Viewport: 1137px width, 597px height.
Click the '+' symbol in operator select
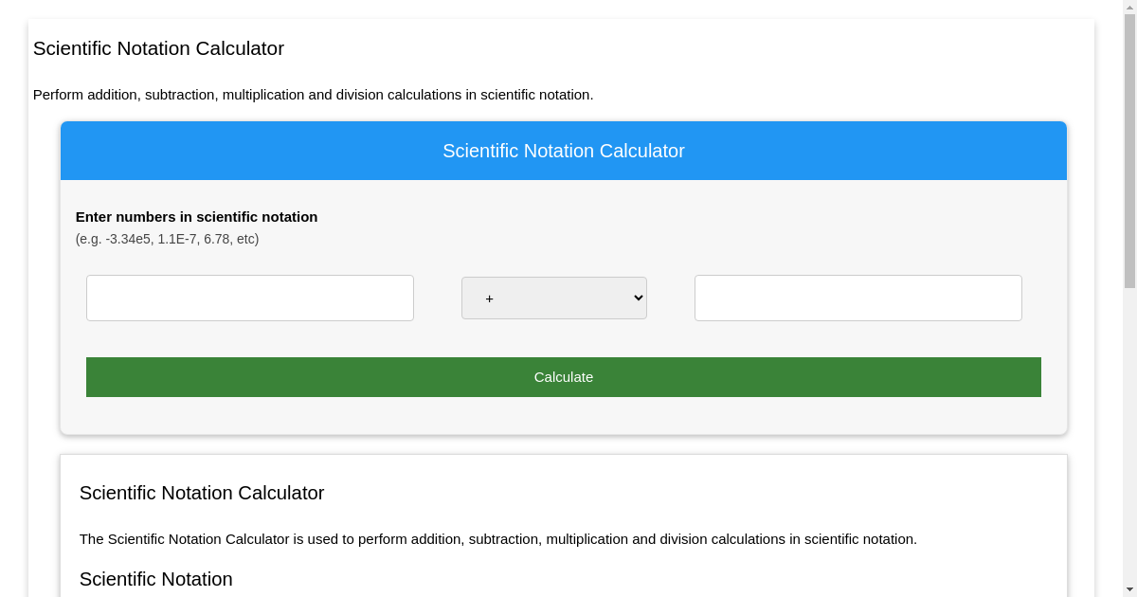tap(489, 298)
